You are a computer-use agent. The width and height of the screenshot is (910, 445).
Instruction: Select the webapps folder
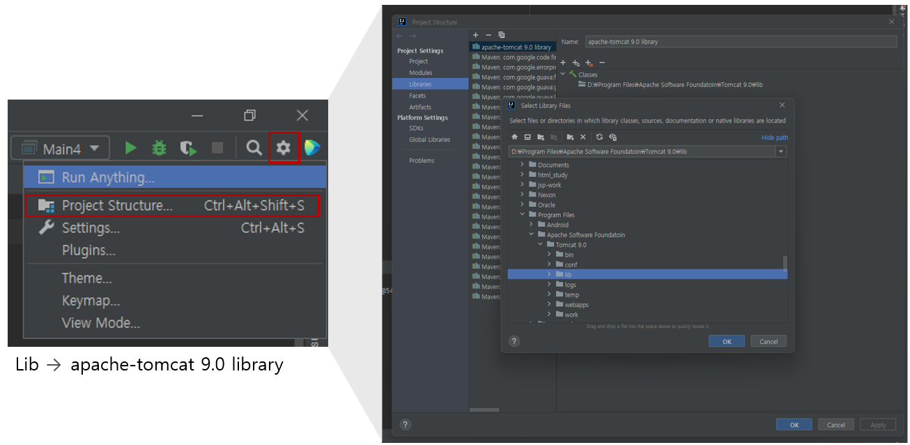pyautogui.click(x=576, y=304)
